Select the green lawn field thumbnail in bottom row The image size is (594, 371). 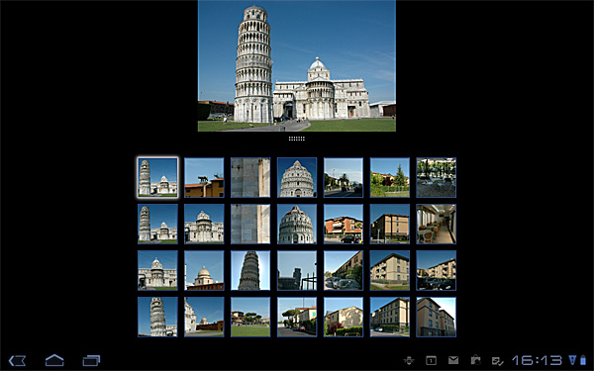pyautogui.click(x=250, y=317)
